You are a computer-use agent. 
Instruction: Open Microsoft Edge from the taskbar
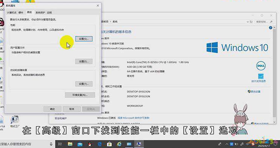click(x=99, y=144)
